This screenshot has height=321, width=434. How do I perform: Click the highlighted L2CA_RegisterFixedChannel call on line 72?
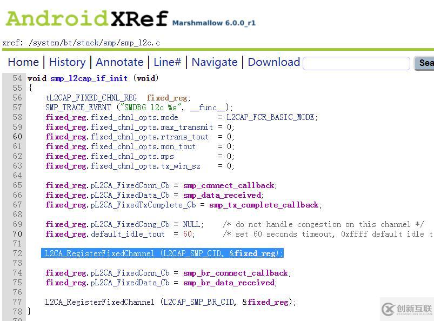click(163, 253)
